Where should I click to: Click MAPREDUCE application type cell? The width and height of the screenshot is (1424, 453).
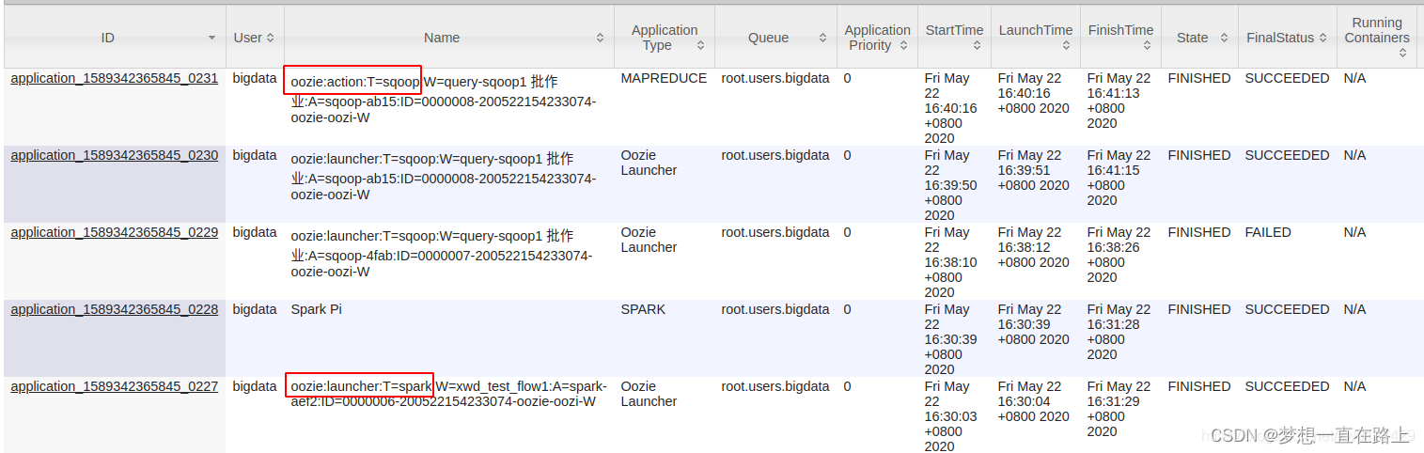pyautogui.click(x=664, y=78)
